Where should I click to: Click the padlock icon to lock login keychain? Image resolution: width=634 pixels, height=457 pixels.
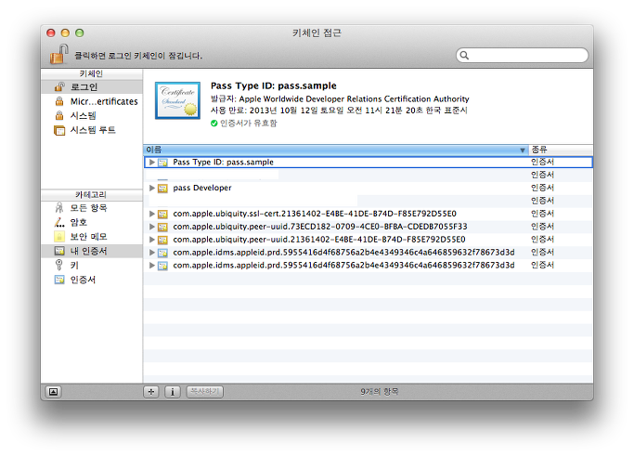(x=58, y=55)
